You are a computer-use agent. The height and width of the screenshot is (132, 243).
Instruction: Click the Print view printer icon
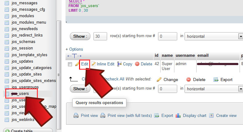[x=76, y=115]
